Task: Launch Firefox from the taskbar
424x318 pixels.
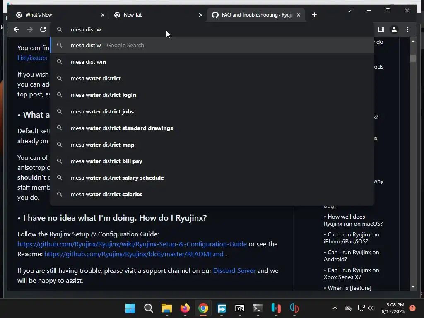Action: pos(185,308)
